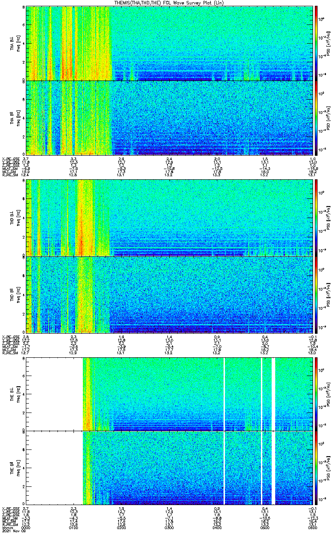Click the PSD [nT²/Hz] label beside THE B∥ colorbar
The width and height of the screenshot is (334, 534).
coord(328,468)
